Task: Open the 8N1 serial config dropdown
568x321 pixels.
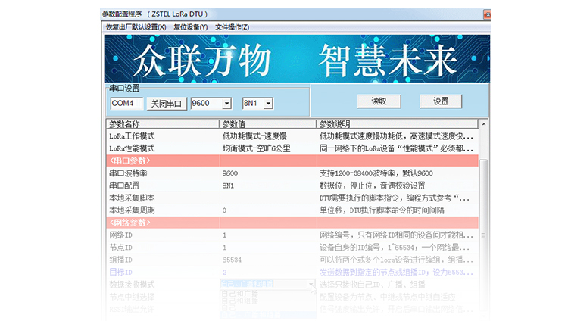Action: point(268,103)
